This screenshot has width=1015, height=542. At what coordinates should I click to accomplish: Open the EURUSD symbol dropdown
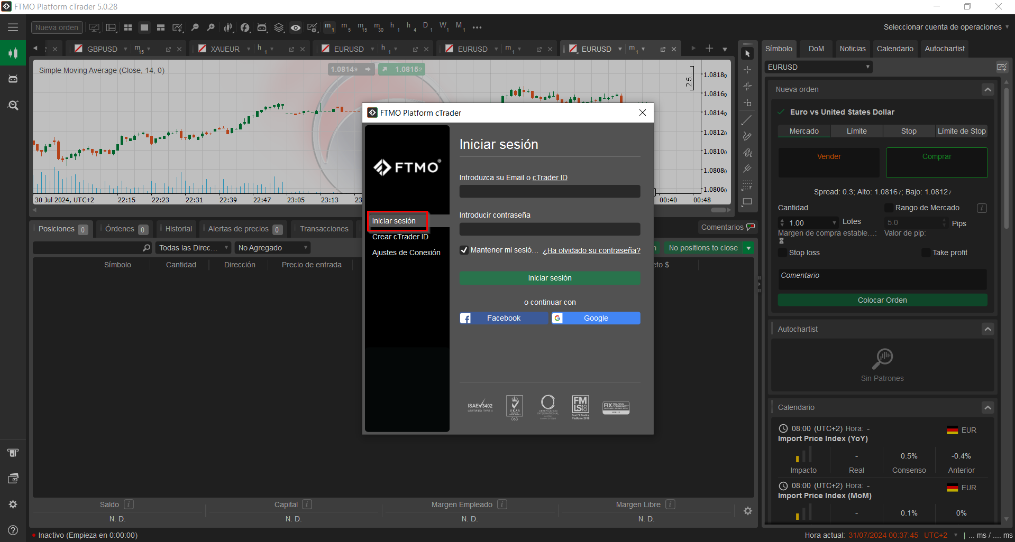[x=818, y=67]
